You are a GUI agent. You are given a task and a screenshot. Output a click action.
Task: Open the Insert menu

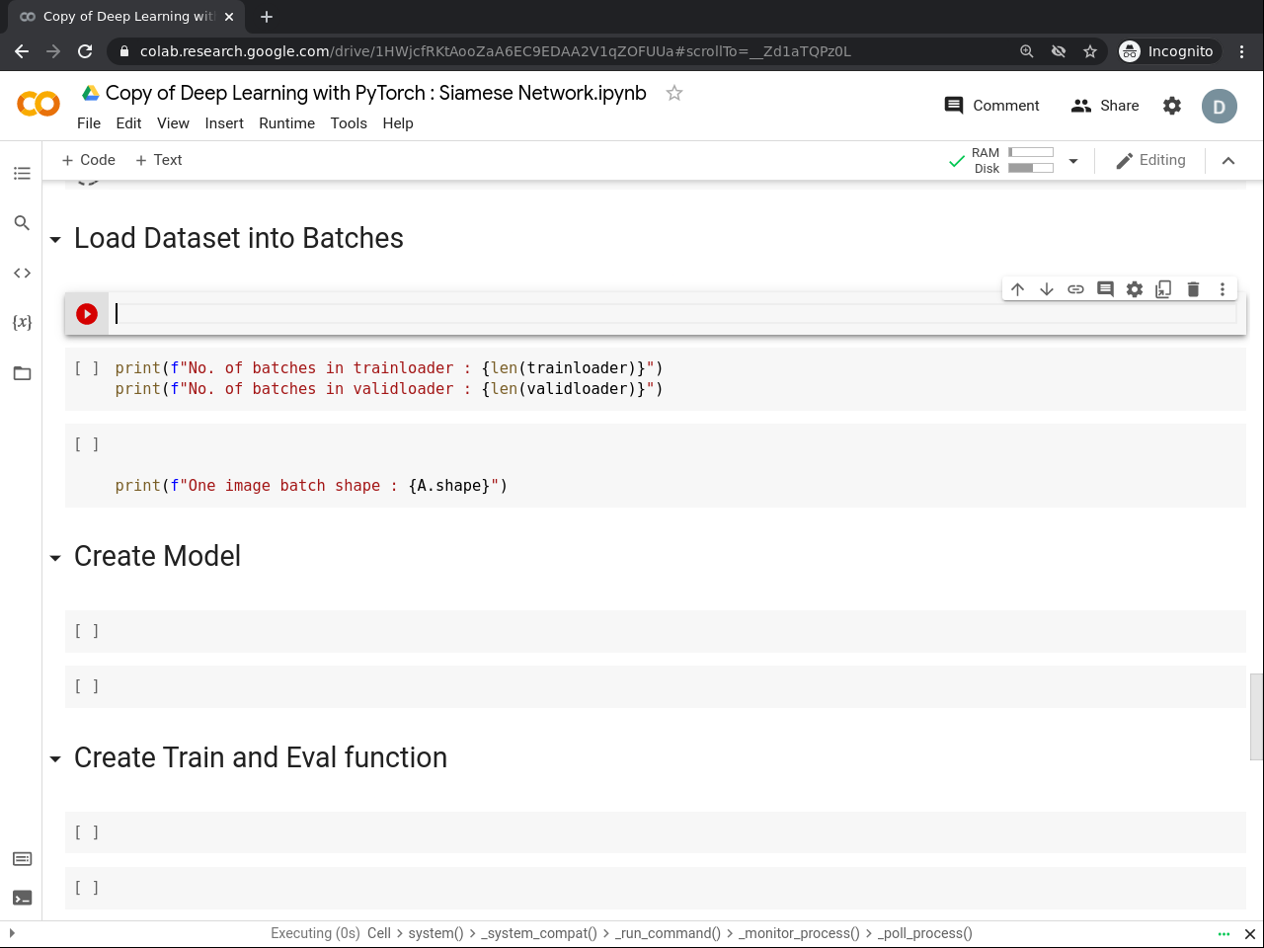pos(224,123)
